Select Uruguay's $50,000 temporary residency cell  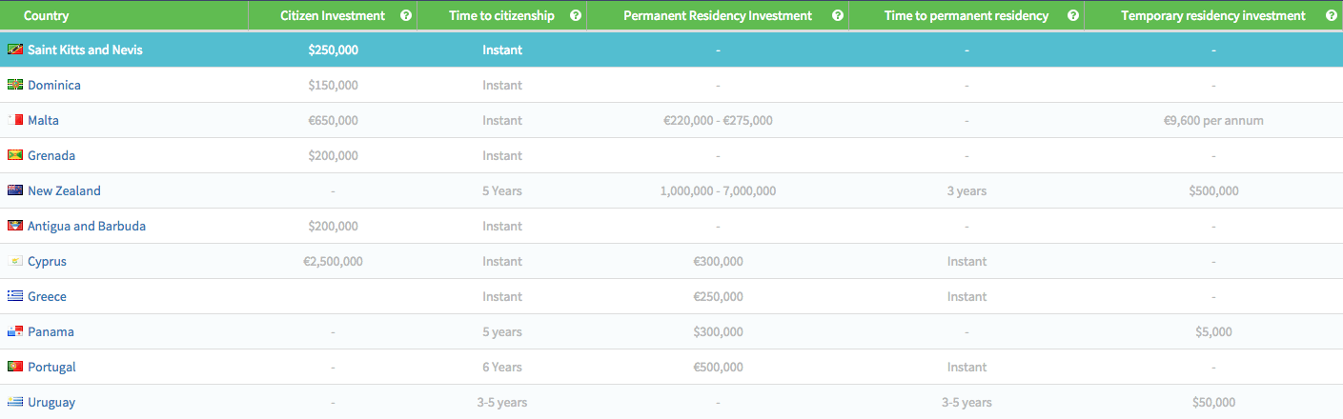tap(1213, 402)
